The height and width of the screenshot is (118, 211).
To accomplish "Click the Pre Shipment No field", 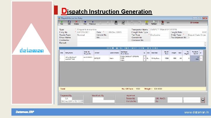I will tap(197, 38).
